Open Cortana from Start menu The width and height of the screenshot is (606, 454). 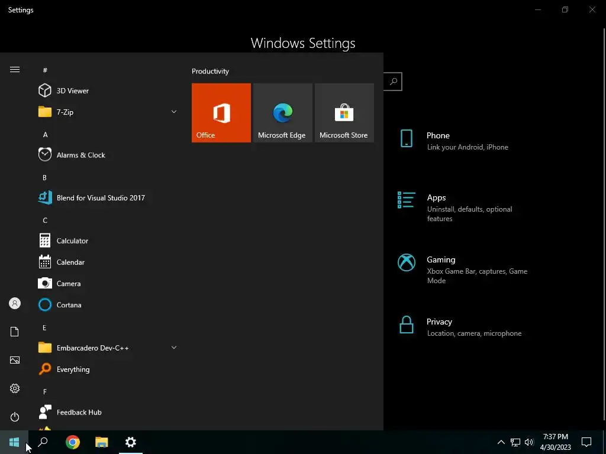pyautogui.click(x=108, y=305)
